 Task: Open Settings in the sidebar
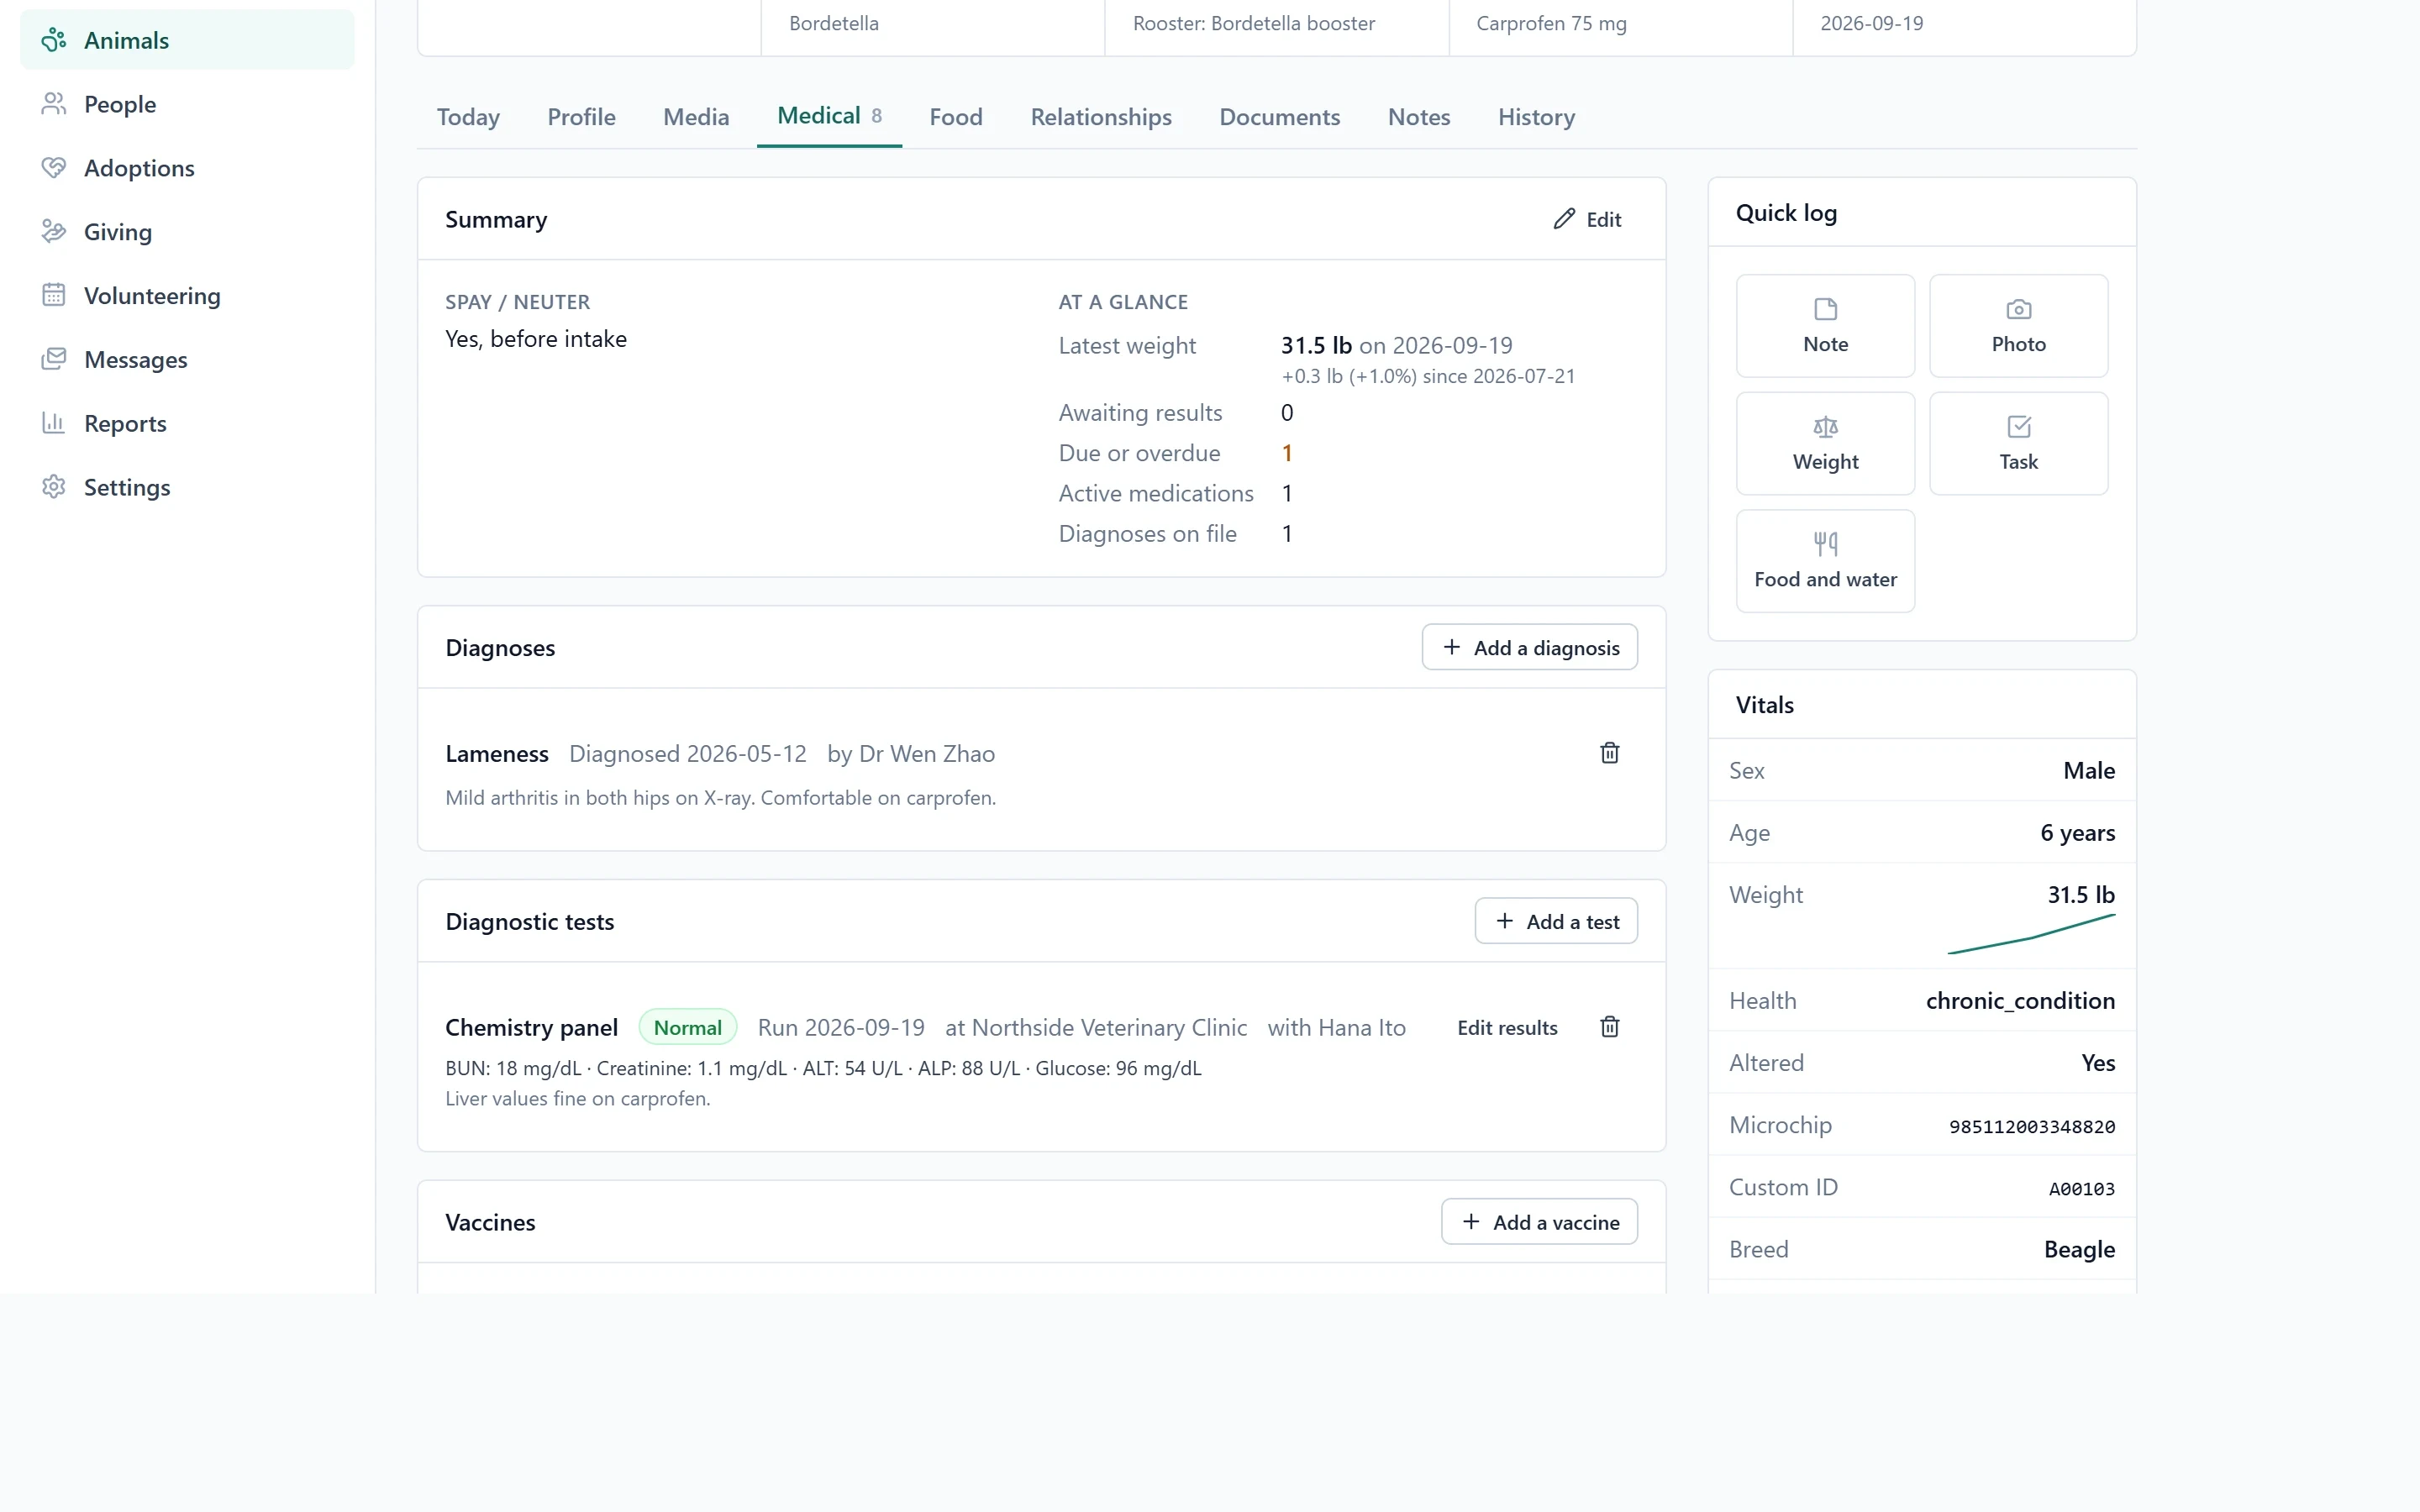coord(187,488)
